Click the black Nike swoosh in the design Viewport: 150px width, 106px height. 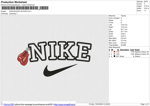point(60,70)
